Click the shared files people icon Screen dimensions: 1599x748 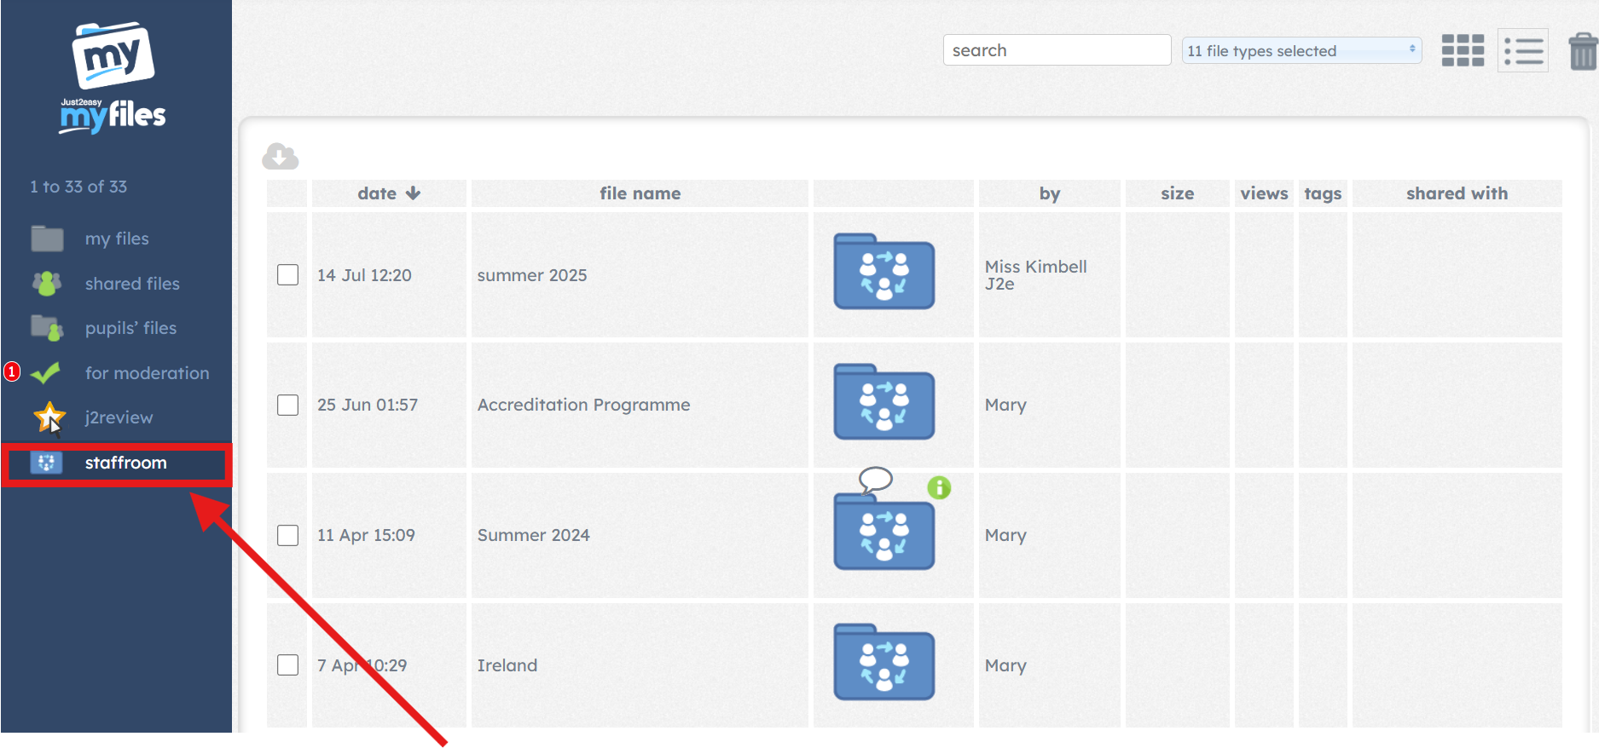47,283
